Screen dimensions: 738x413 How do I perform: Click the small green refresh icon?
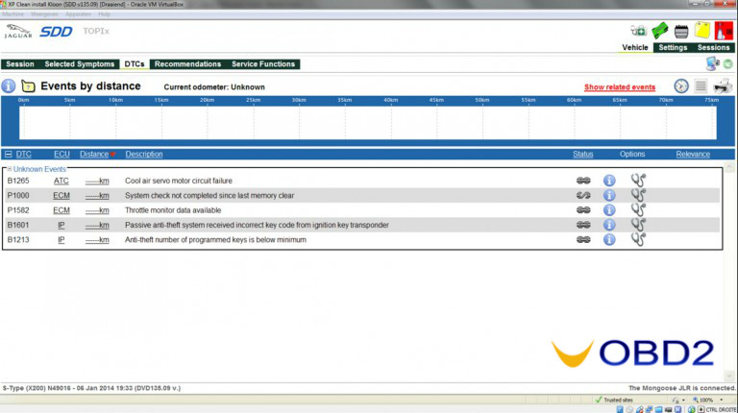pyautogui.click(x=727, y=64)
